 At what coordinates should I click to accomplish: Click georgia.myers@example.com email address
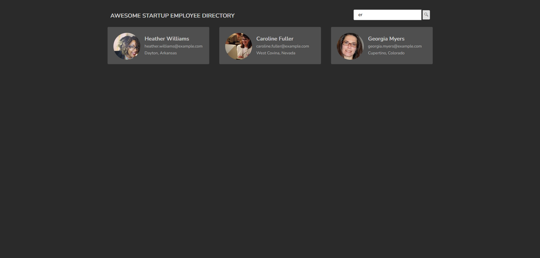tap(394, 46)
